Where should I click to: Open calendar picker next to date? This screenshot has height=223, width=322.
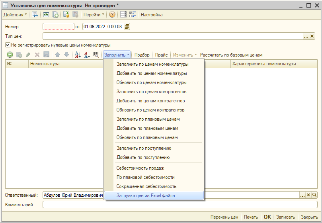127,27
